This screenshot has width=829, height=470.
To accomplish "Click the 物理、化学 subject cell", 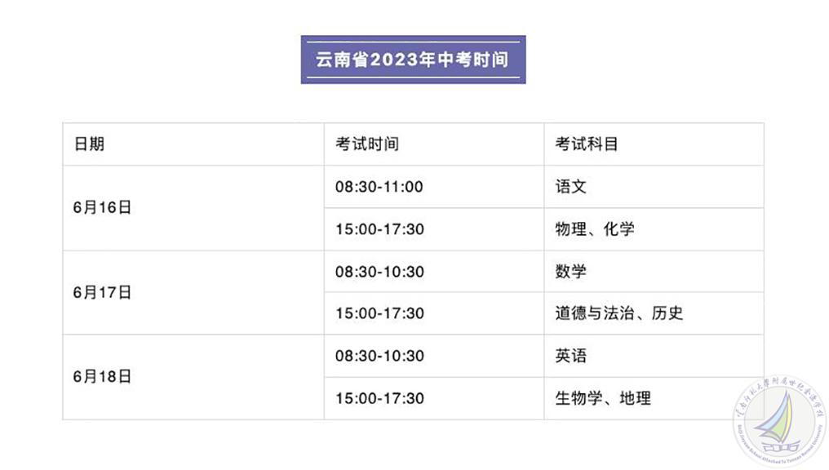I will click(x=595, y=229).
